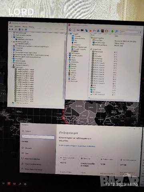Expand the Storage node in AIDA64 tree
This screenshot has width=144, height=192.
tap(68, 64)
